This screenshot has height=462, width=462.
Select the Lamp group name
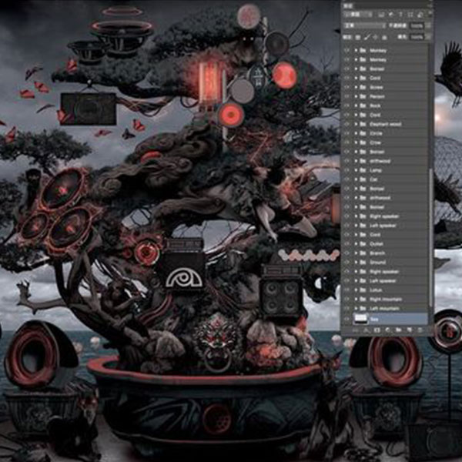pyautogui.click(x=376, y=170)
